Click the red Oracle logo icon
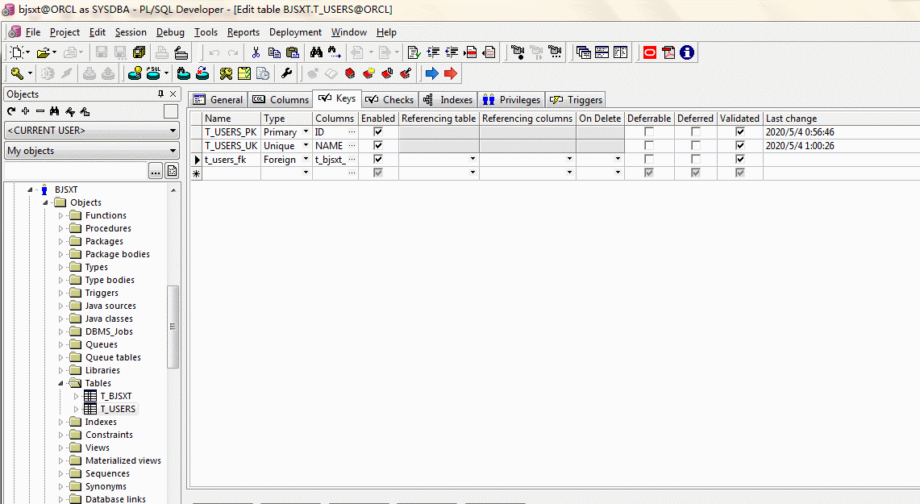Image resolution: width=920 pixels, height=504 pixels. 650,52
